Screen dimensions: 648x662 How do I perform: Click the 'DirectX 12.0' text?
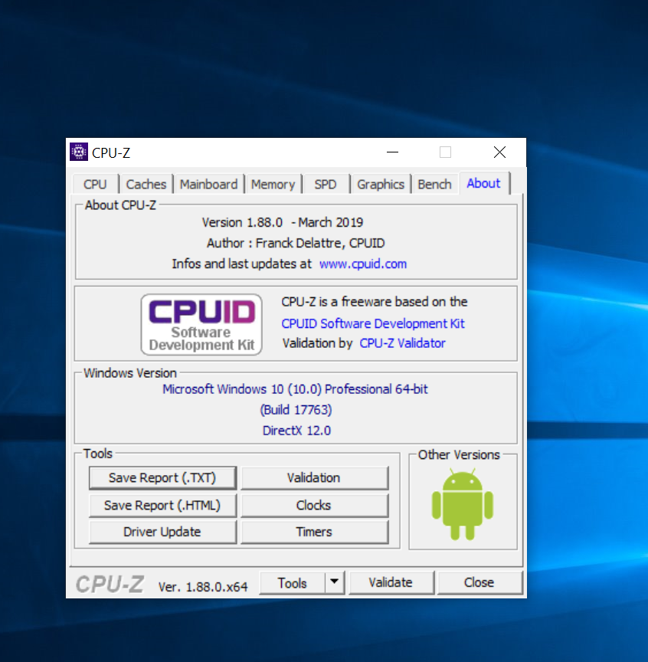tap(296, 431)
